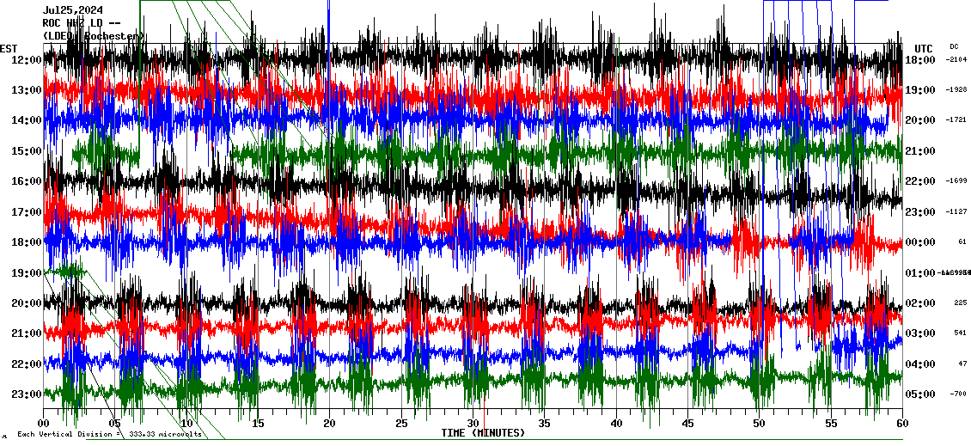This screenshot has width=971, height=446.
Task: Click the 45 minute tick on time axis
Action: coord(687,424)
